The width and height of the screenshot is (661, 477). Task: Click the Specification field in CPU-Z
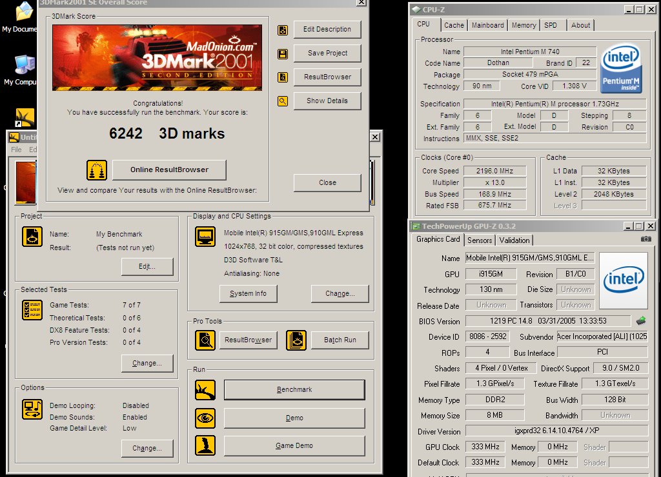[554, 104]
